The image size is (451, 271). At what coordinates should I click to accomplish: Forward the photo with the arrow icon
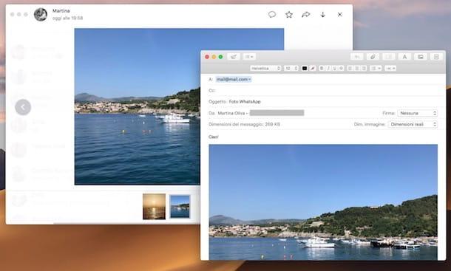pos(306,14)
